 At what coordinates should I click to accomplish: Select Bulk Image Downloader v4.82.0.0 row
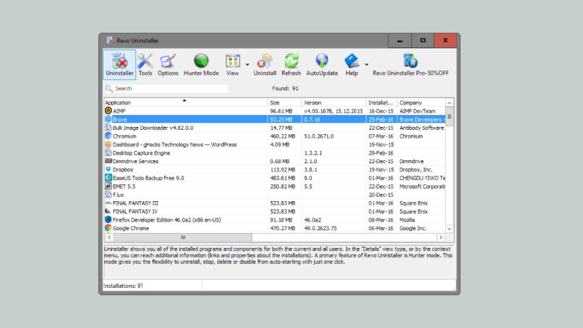pos(275,128)
